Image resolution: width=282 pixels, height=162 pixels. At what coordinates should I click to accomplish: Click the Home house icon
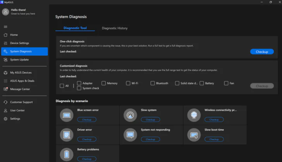5,35
